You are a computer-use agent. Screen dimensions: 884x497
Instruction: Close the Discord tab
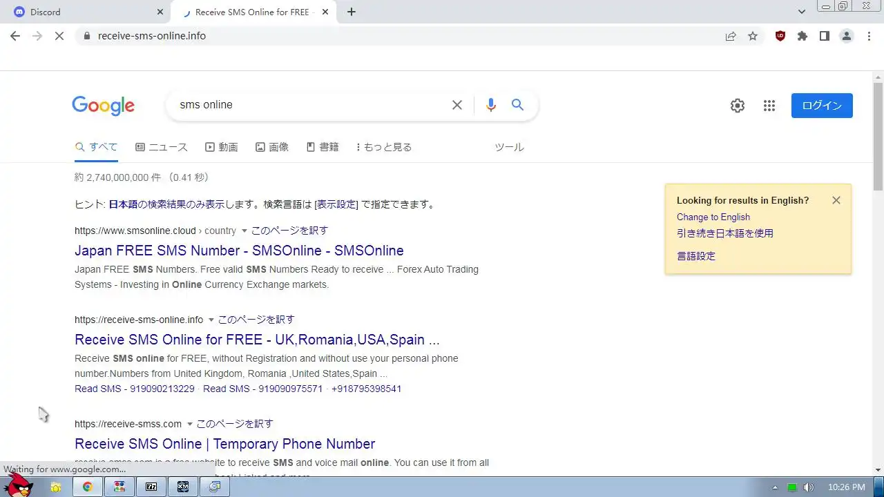tap(160, 12)
